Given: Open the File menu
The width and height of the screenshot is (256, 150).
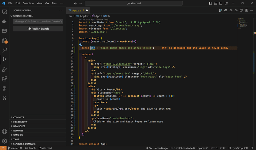Looking at the screenshot, I should 10,3.
